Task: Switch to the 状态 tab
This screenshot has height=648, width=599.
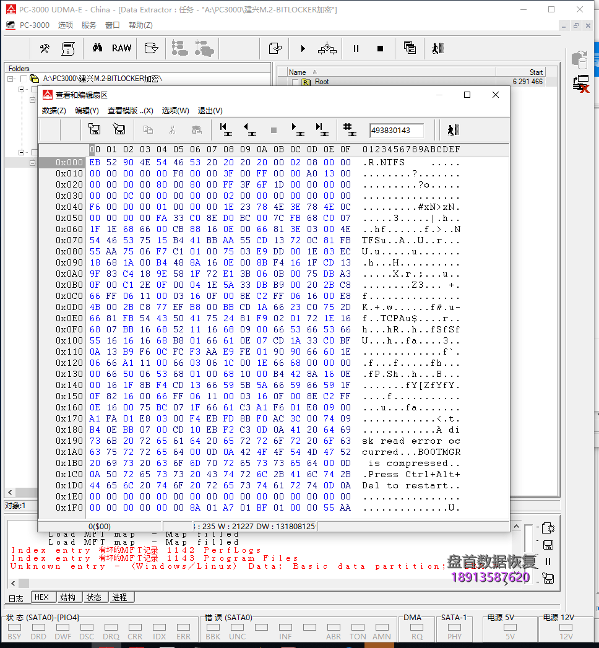Action: point(94,597)
